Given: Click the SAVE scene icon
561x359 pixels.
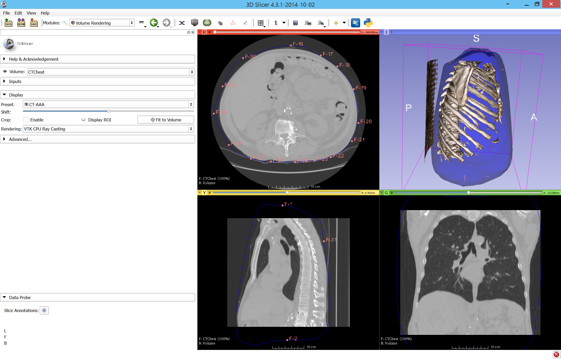Looking at the screenshot, I should point(34,23).
